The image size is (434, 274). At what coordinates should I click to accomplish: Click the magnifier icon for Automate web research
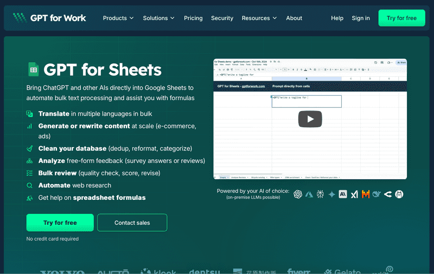click(x=29, y=186)
